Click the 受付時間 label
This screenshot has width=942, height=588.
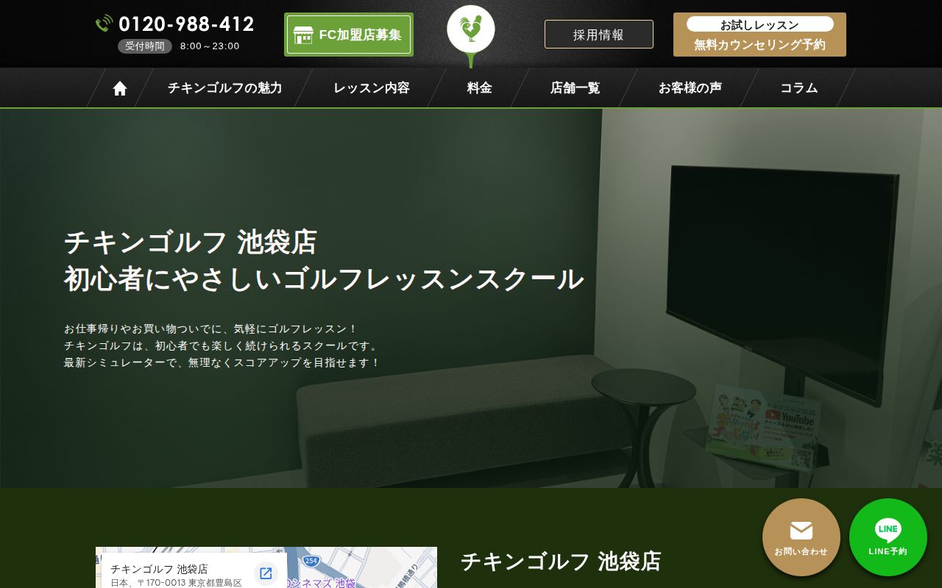point(145,46)
